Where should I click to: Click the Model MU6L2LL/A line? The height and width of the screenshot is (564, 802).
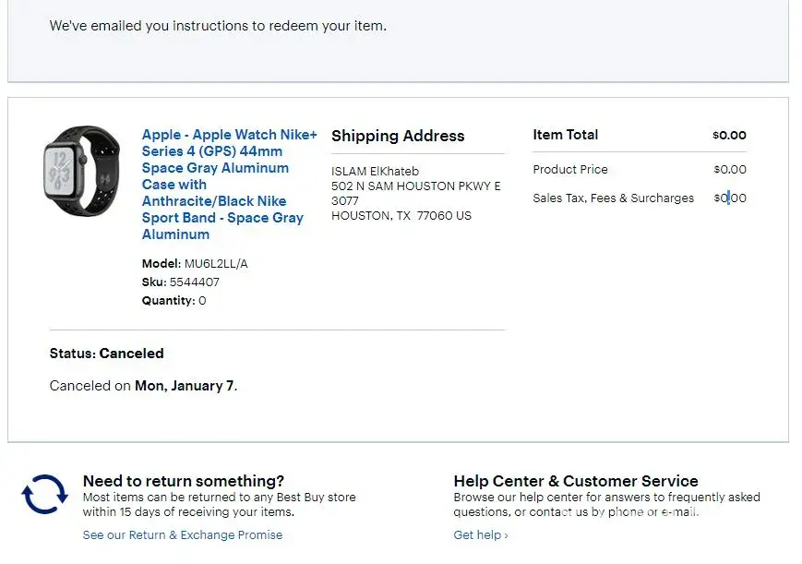click(x=195, y=264)
